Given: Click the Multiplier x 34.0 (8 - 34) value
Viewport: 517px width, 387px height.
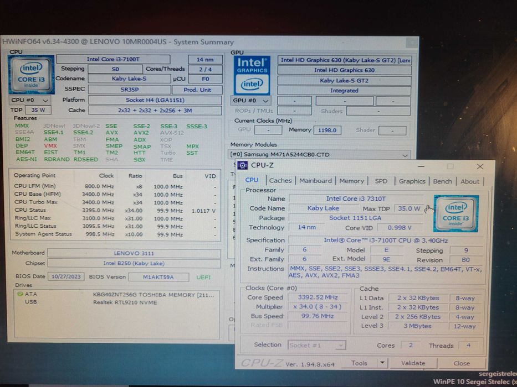Looking at the screenshot, I should pos(318,307).
